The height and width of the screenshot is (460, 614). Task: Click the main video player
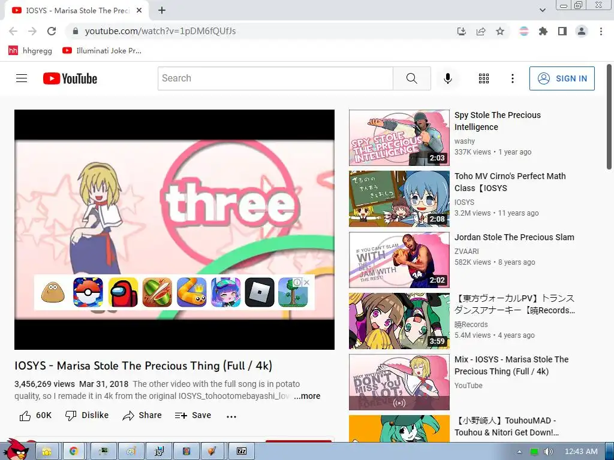coord(174,229)
